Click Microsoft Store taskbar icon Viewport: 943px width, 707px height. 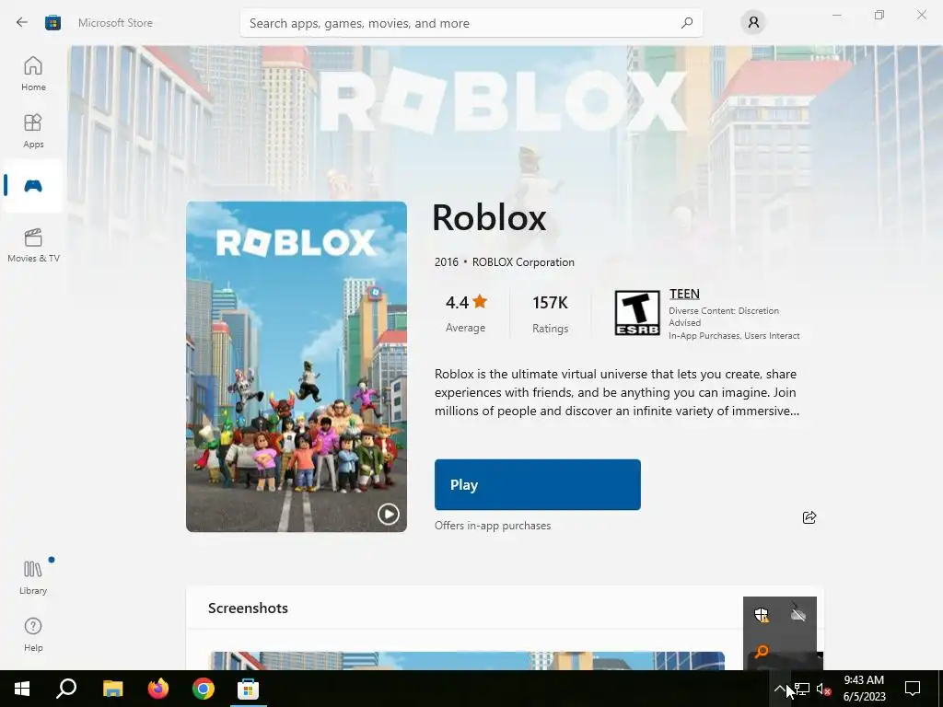[248, 689]
